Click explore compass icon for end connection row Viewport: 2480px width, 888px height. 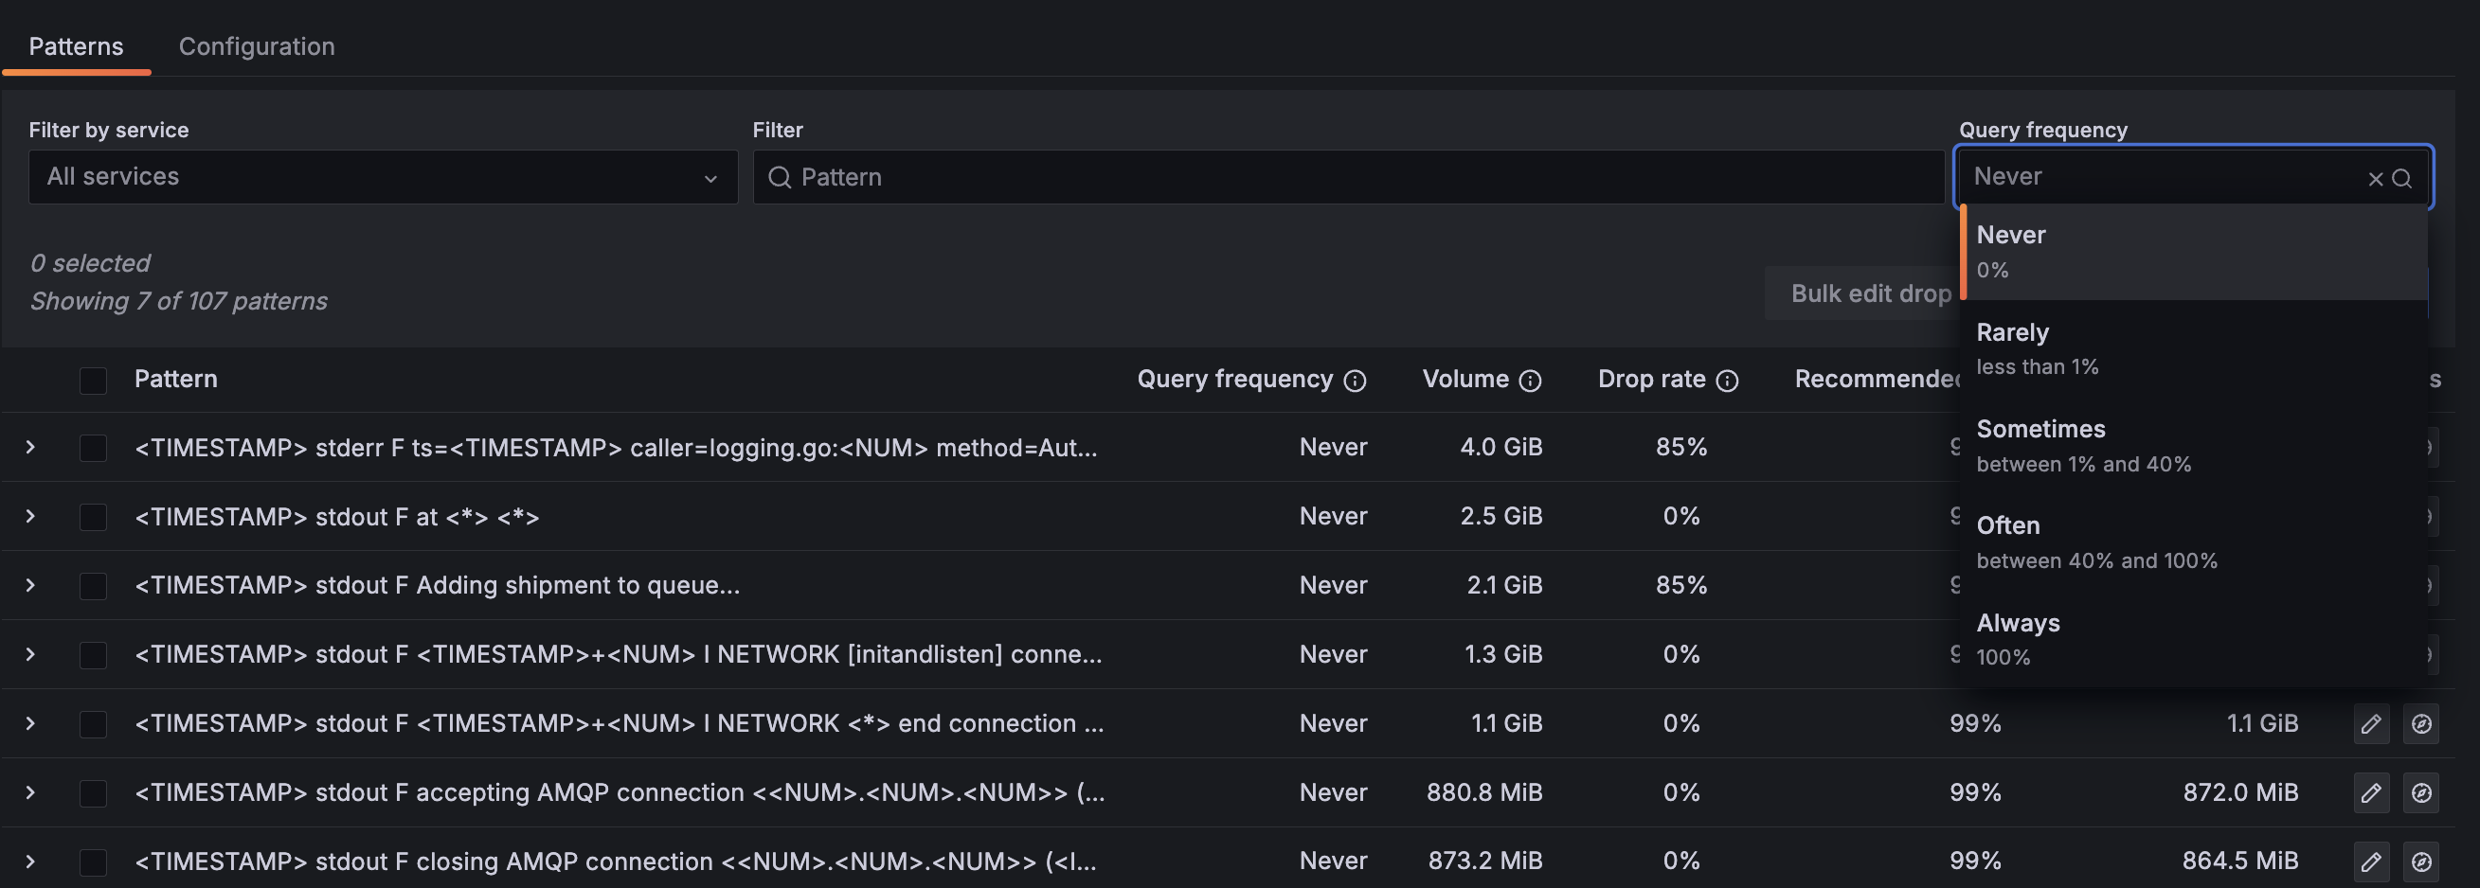tap(2420, 723)
